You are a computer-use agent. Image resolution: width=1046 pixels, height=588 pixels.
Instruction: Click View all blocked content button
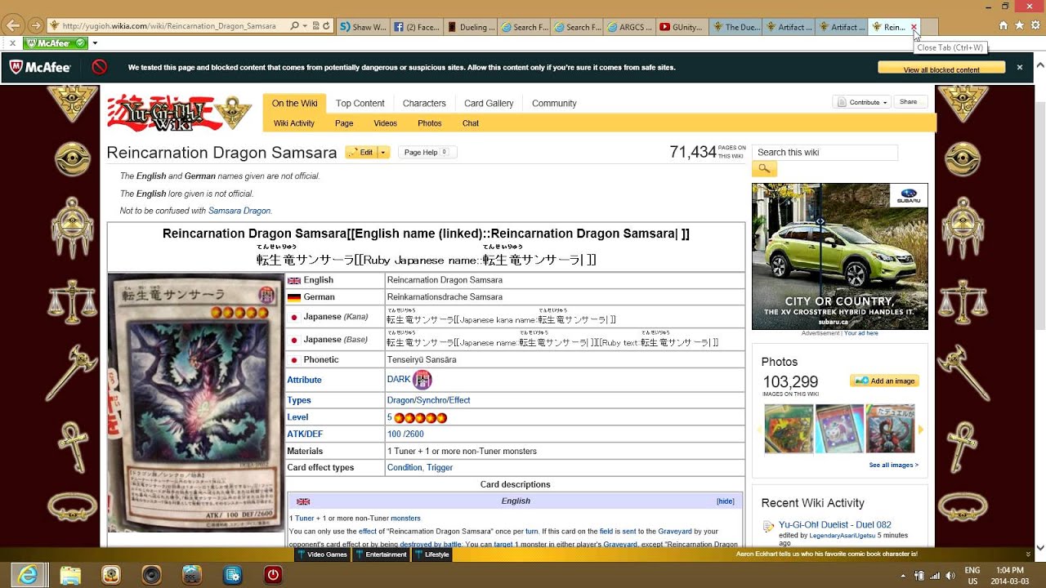(x=941, y=69)
